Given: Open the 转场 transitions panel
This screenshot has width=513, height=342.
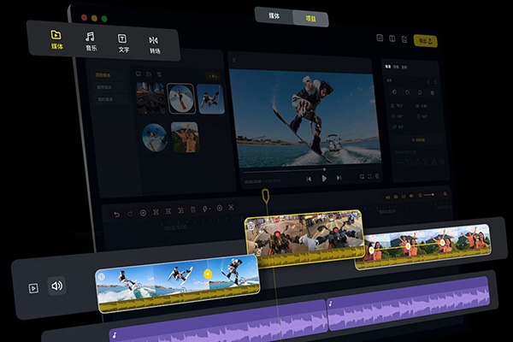Looking at the screenshot, I should click(154, 44).
